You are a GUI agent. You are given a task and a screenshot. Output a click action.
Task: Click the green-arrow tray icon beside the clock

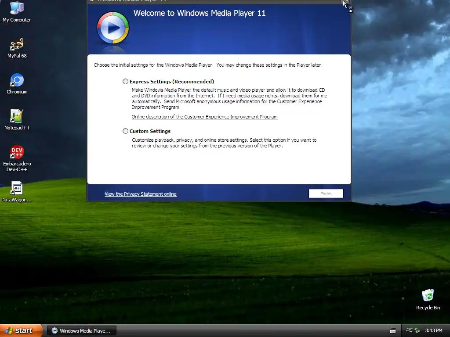(x=417, y=330)
